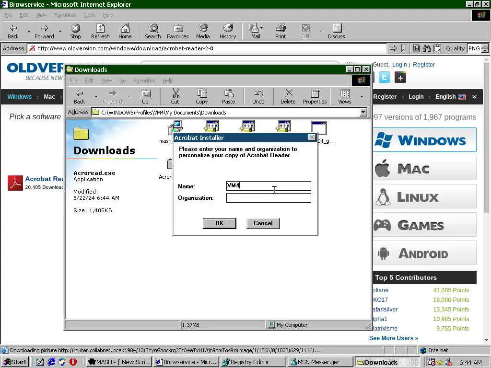
Task: Open the Favorites menu in Internet Explorer
Action: coord(65,15)
